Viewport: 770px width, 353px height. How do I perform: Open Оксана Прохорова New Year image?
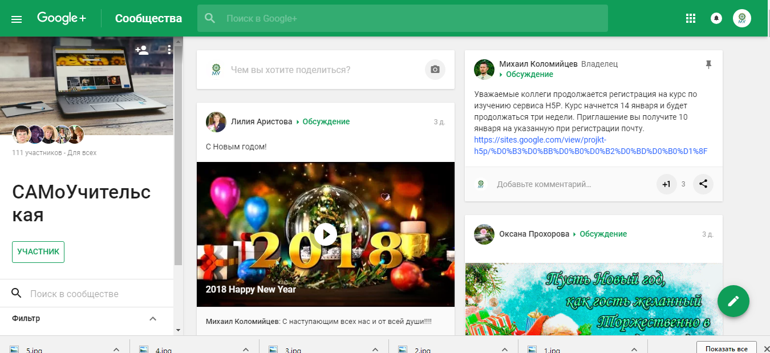tap(594, 299)
